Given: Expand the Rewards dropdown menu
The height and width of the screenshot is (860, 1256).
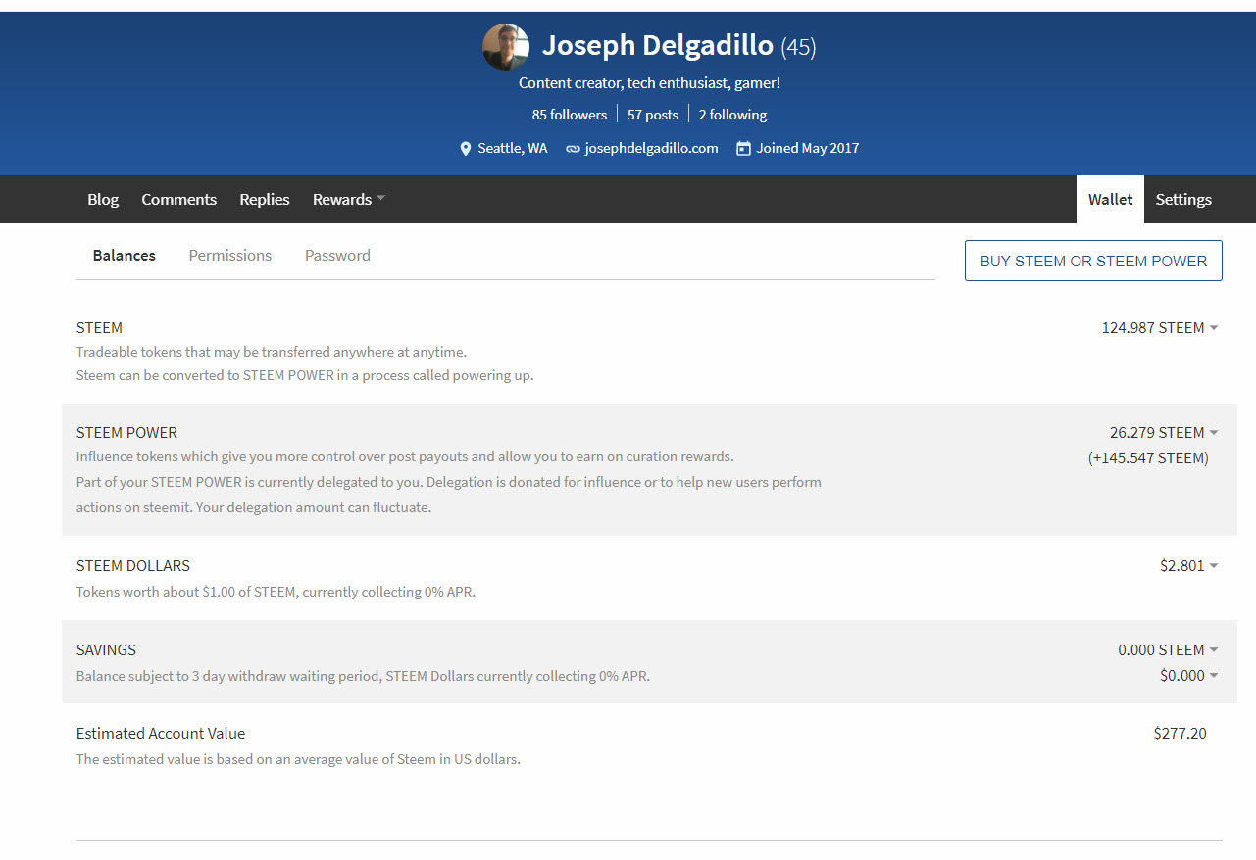Looking at the screenshot, I should 349,199.
